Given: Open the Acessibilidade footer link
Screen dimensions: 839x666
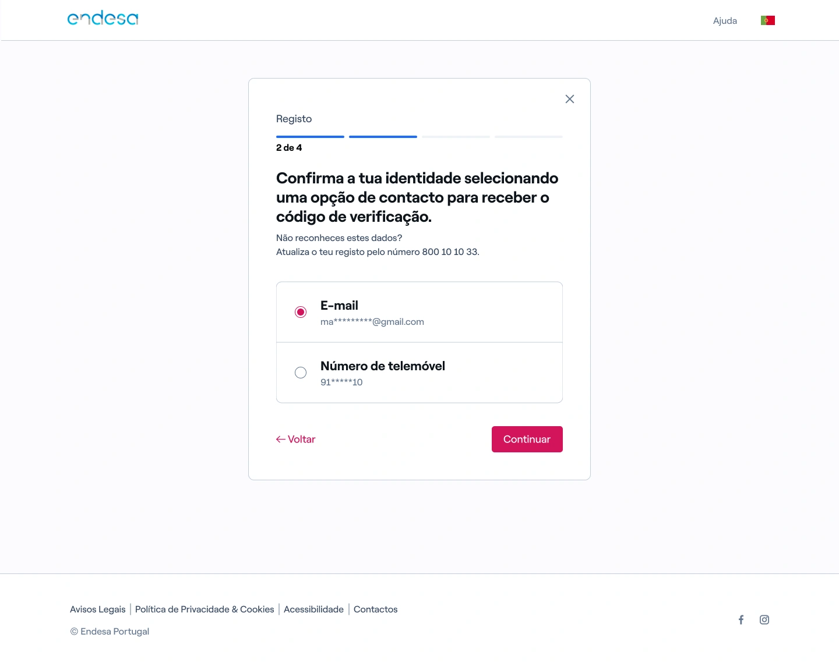Looking at the screenshot, I should tap(313, 610).
